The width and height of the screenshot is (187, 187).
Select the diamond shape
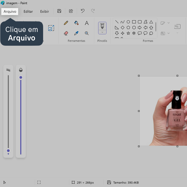click(x=123, y=28)
